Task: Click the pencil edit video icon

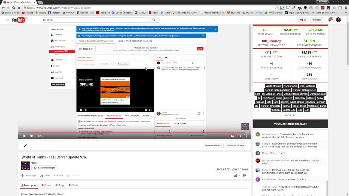Action: coord(25,146)
